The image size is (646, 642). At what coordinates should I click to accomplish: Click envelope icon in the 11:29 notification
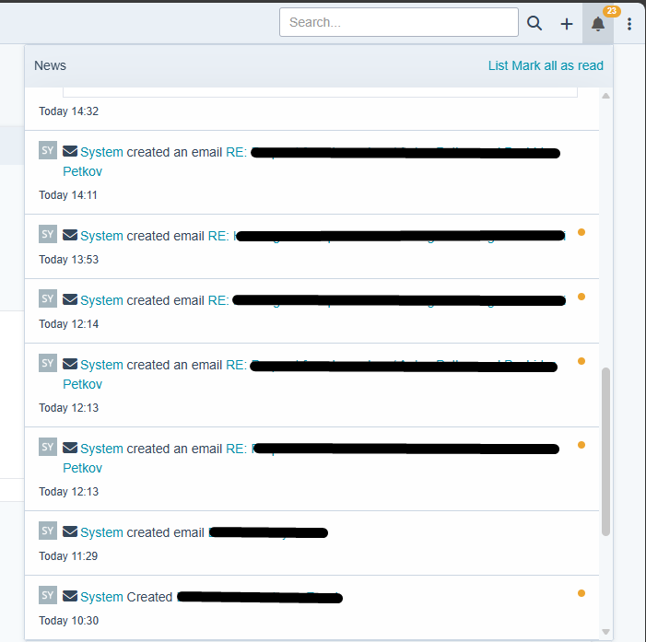click(70, 532)
